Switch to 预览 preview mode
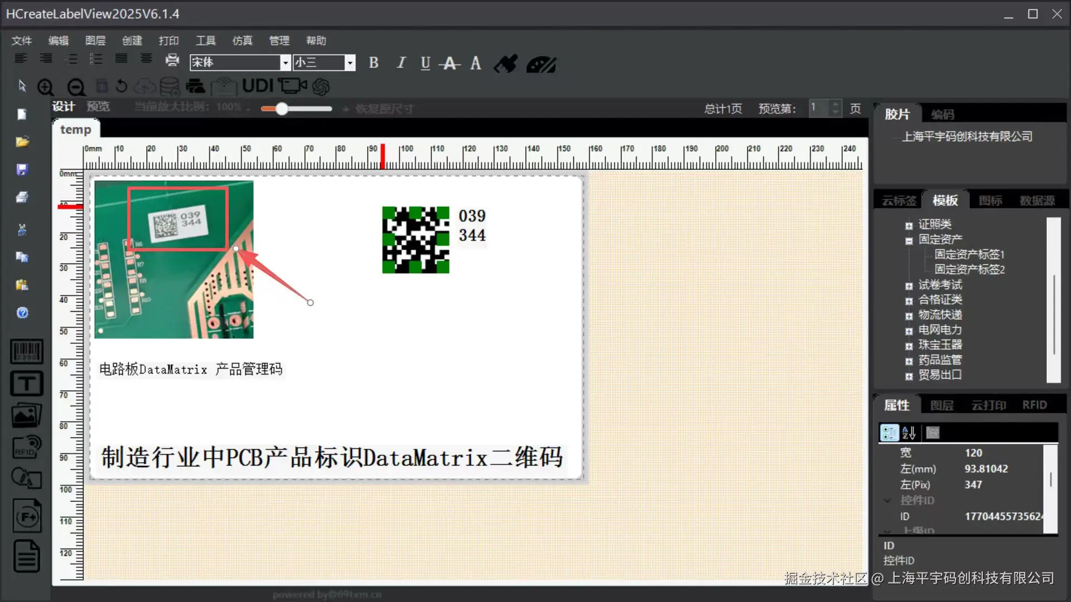The image size is (1071, 602). click(98, 107)
